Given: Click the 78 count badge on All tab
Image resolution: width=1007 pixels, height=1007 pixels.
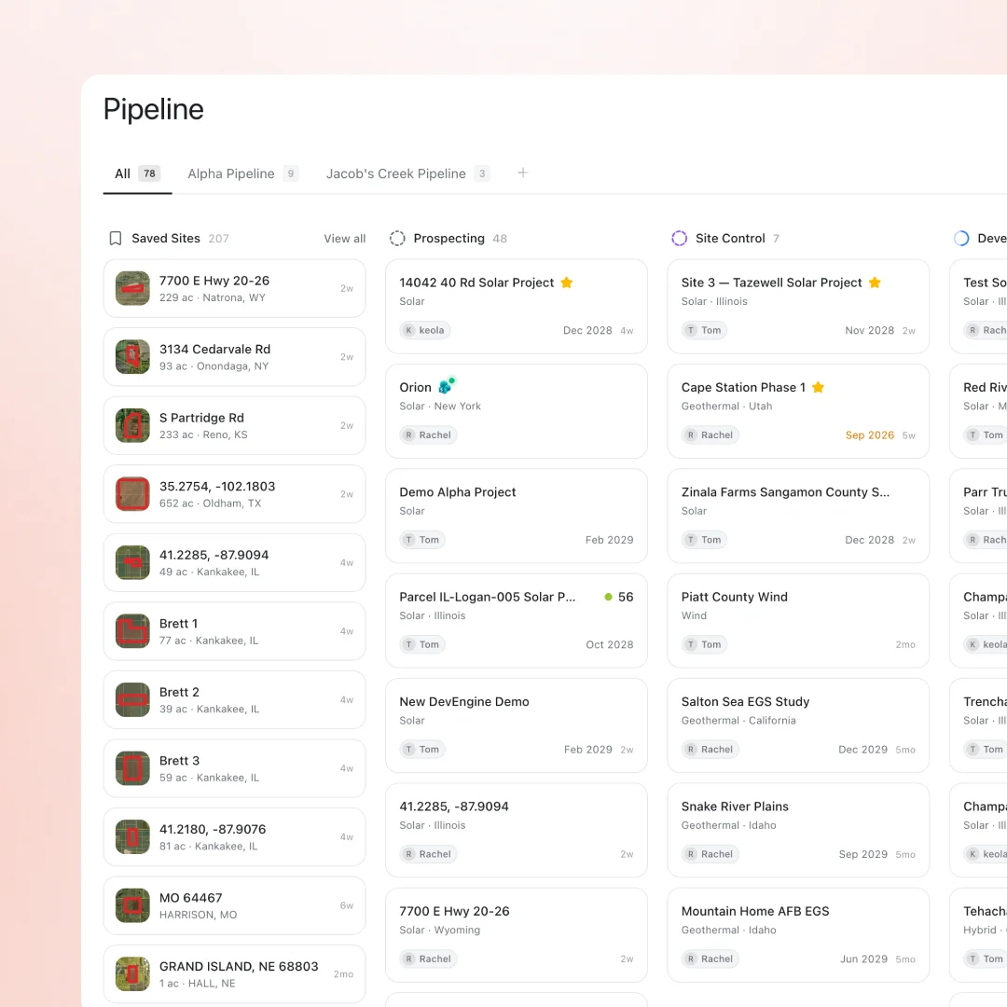Looking at the screenshot, I should 149,173.
